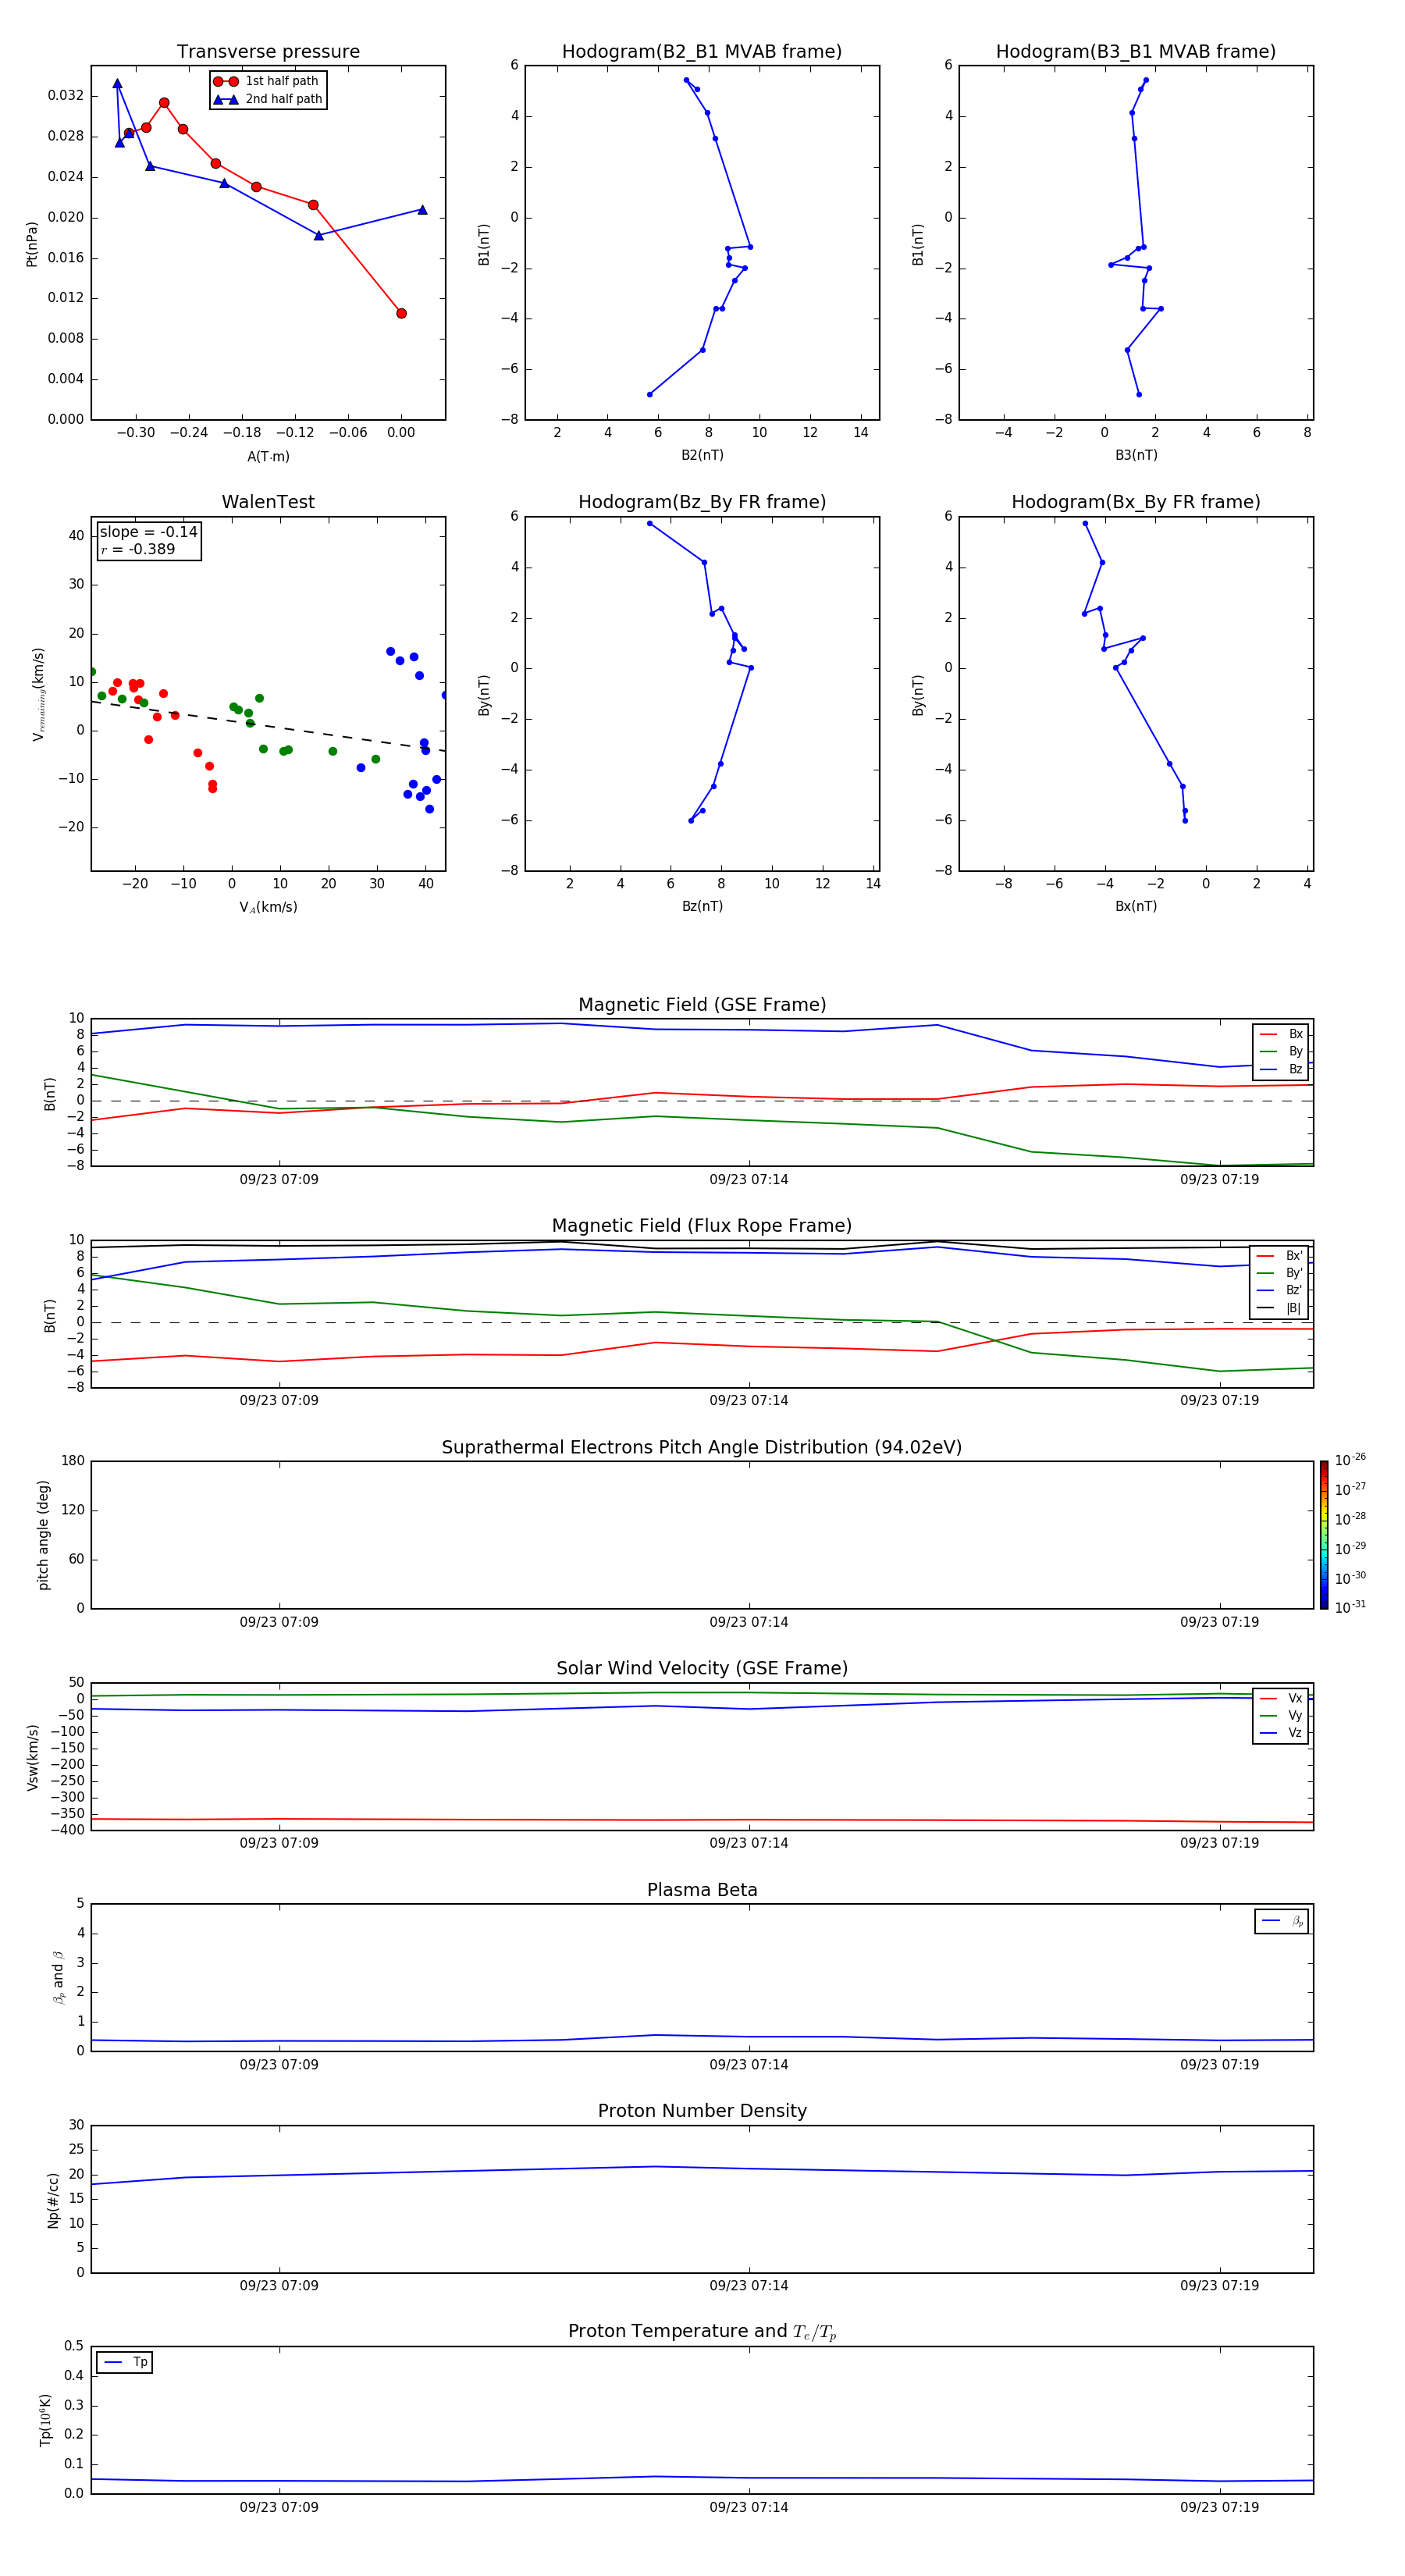Click the "Np(#/cc)" y-axis label

pos(53,2199)
